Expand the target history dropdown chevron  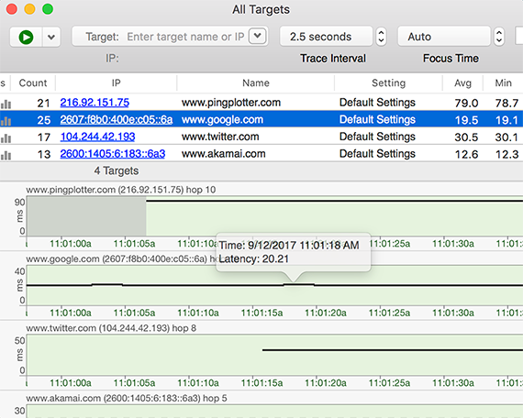[x=258, y=36]
